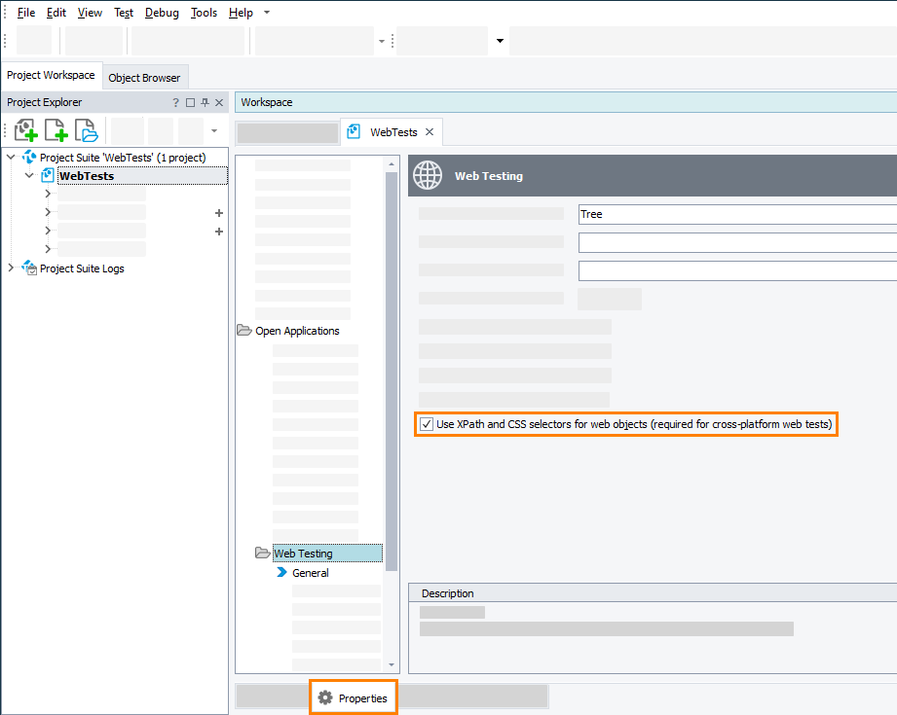Image resolution: width=897 pixels, height=715 pixels.
Task: Open the Tools menu
Action: click(x=204, y=13)
